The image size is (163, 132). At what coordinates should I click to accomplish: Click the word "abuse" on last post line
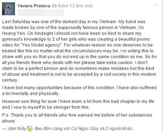coord(8,121)
